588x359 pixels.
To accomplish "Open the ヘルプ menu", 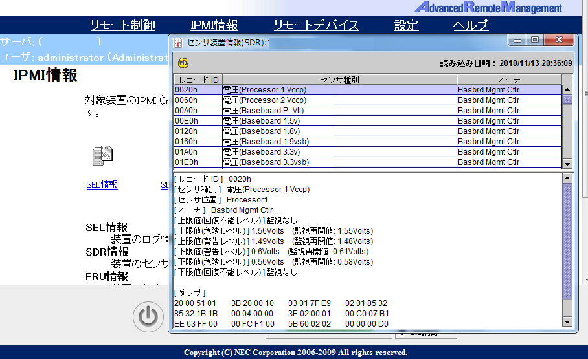I will (471, 25).
